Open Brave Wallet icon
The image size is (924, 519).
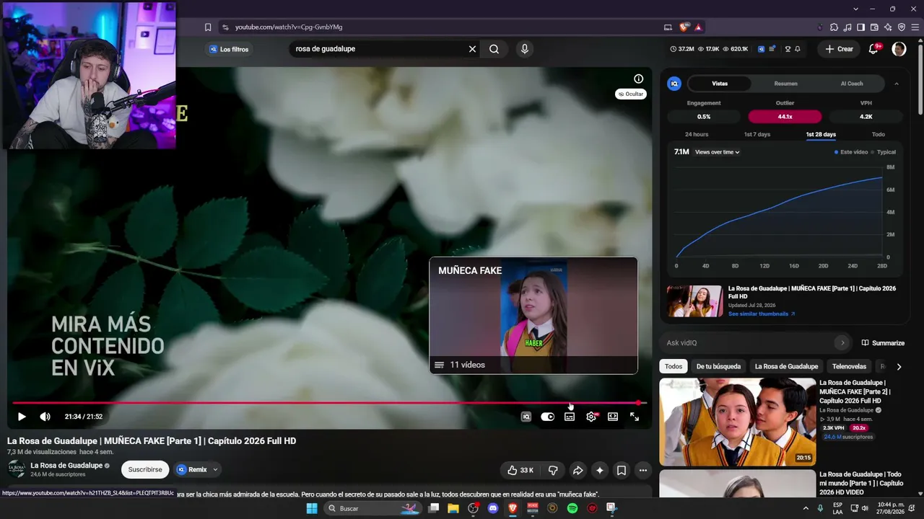[874, 27]
